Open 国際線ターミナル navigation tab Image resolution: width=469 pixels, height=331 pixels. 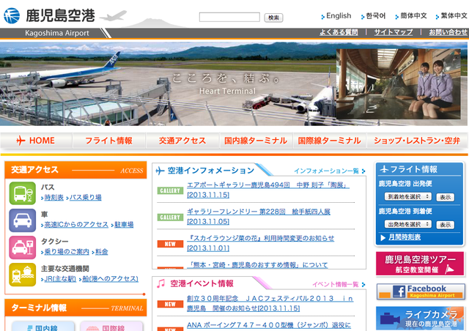(x=329, y=141)
